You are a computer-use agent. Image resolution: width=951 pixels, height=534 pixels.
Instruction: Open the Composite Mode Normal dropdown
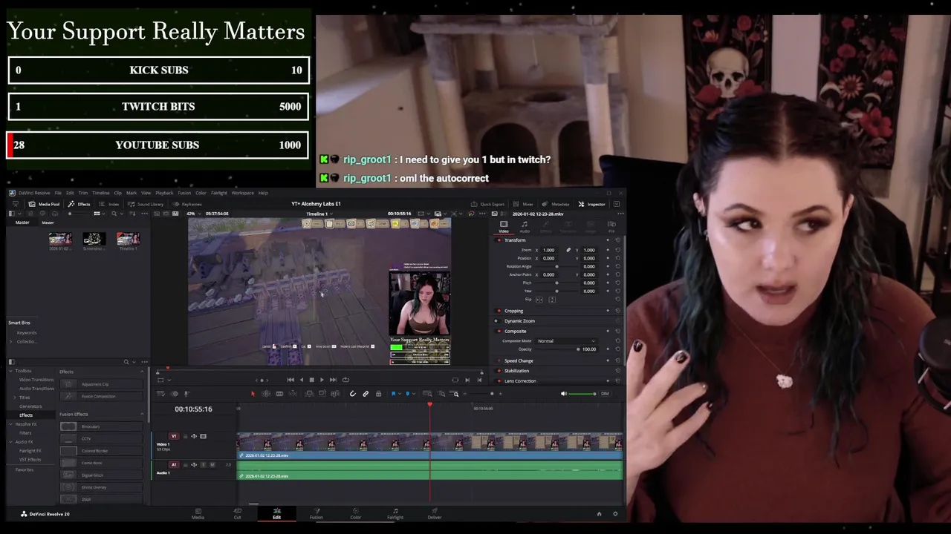coord(566,341)
